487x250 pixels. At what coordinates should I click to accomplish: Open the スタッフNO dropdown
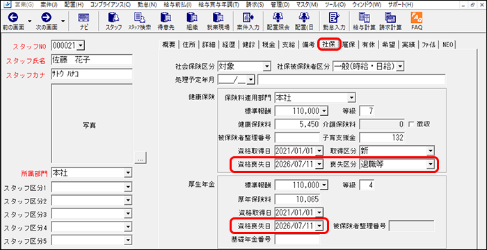point(80,46)
